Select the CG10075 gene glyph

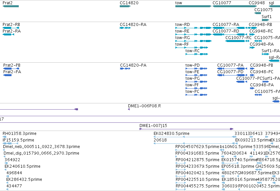click(258, 13)
